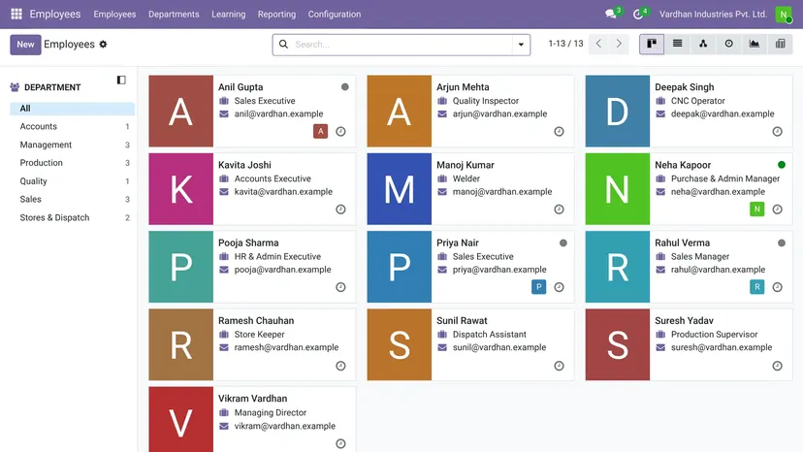Open the Departments menu

tap(174, 15)
